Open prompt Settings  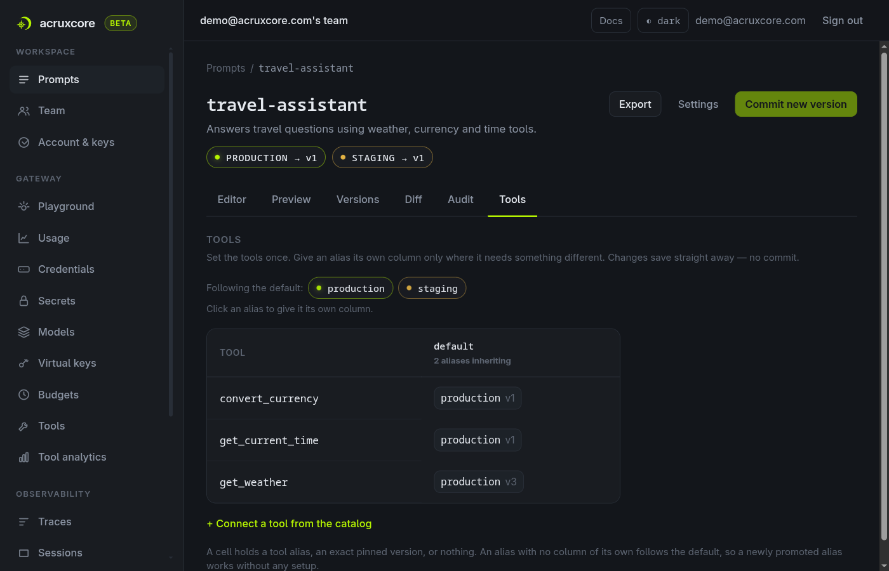[x=698, y=104]
